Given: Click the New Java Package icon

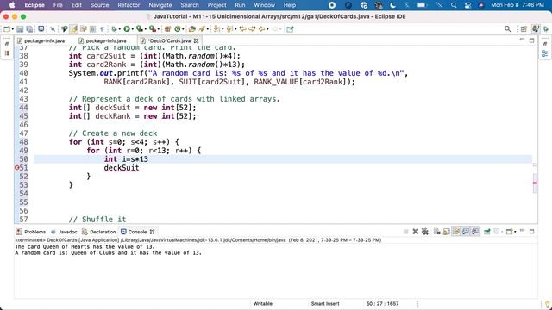Looking at the screenshot, I should (x=167, y=29).
